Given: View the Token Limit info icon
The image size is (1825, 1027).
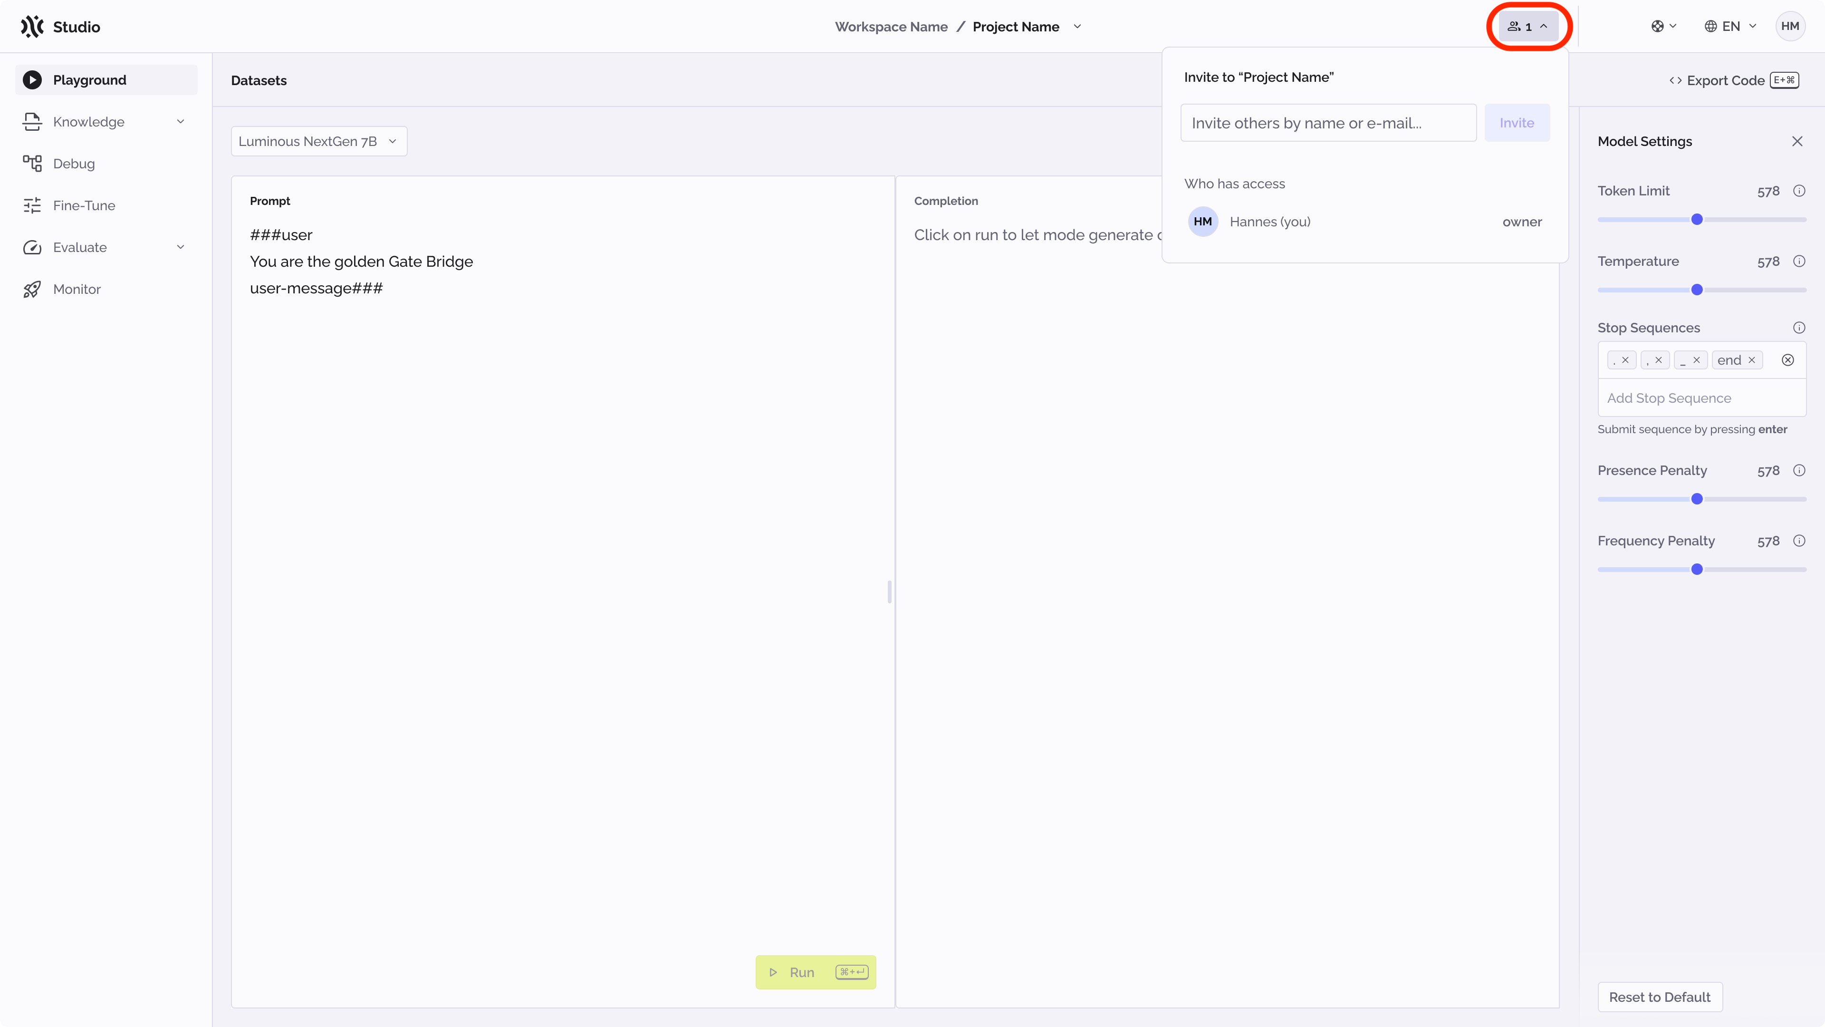Looking at the screenshot, I should [1800, 191].
